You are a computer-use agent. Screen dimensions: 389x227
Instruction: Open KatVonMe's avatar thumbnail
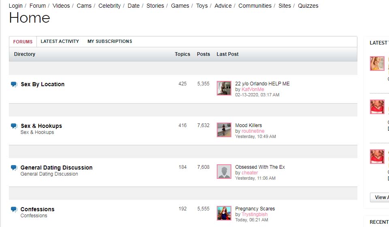click(x=224, y=88)
